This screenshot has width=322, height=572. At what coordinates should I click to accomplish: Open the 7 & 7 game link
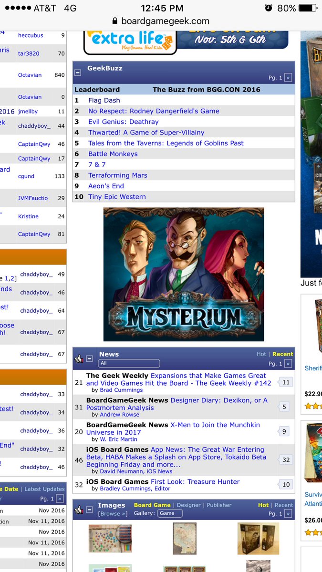(x=97, y=164)
